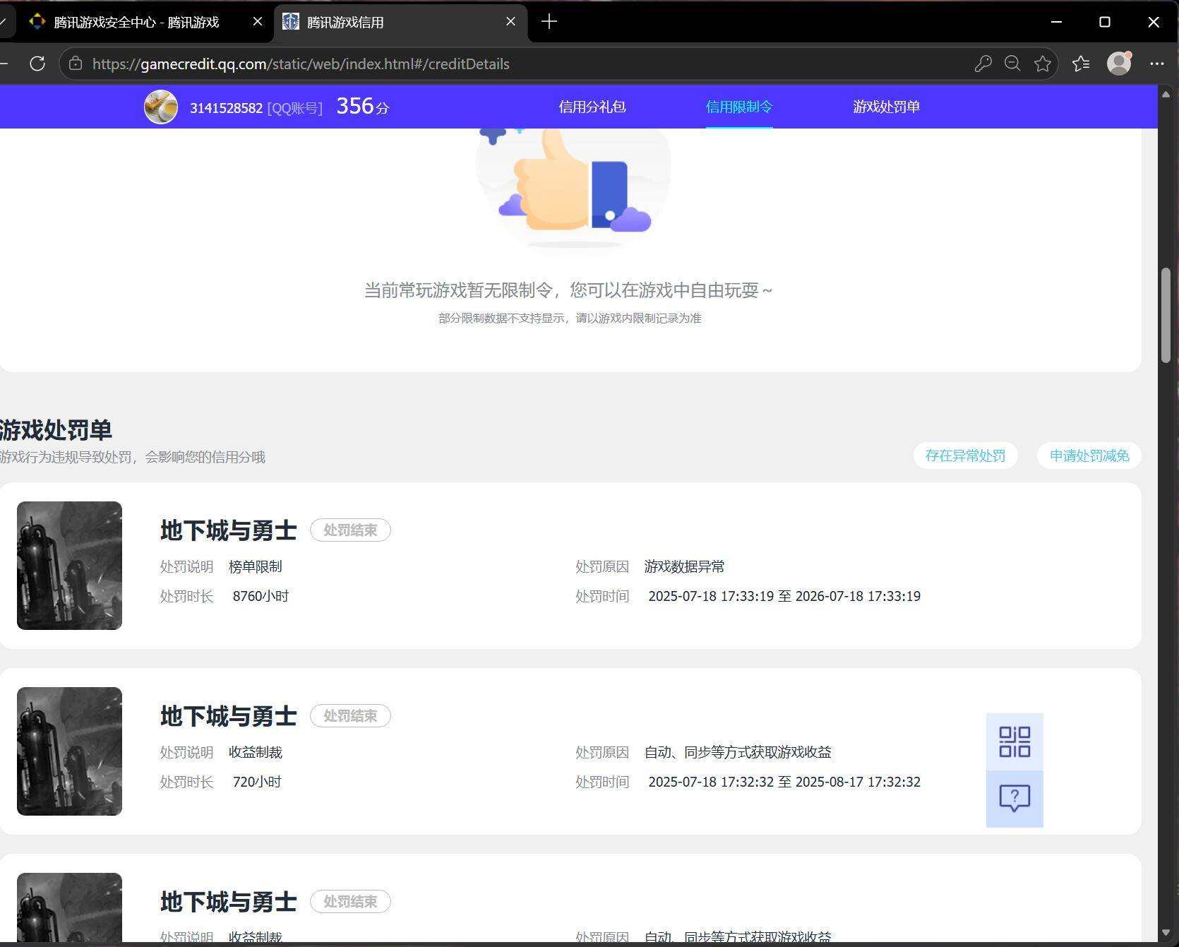Click the 720小时 duration value
The image size is (1179, 947).
tap(257, 782)
